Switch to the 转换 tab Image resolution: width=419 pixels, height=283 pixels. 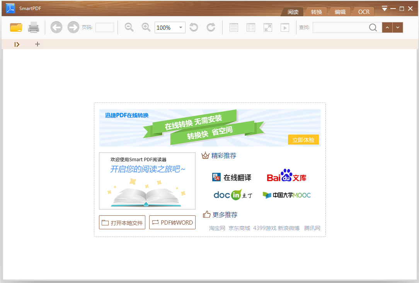click(x=316, y=12)
